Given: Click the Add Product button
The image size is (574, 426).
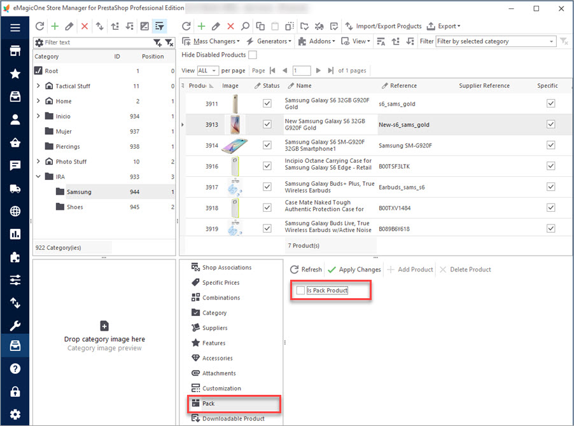Looking at the screenshot, I should (410, 270).
